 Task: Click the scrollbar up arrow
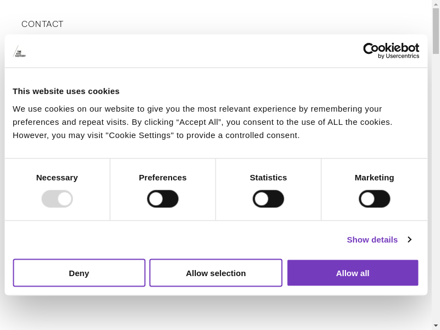436,4
